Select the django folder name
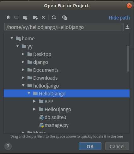 [40, 62]
